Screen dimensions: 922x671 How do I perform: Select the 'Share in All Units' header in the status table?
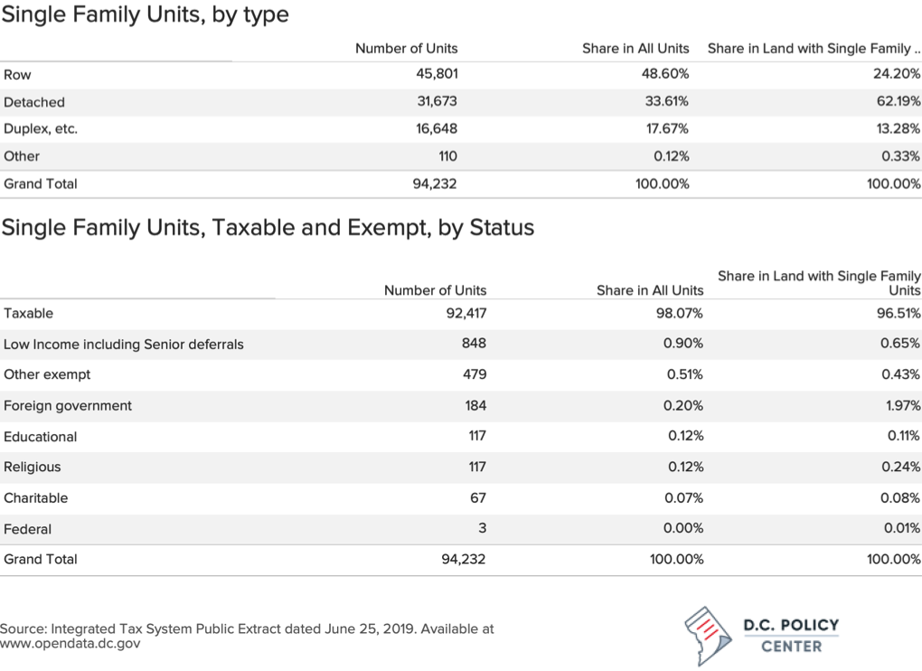tap(650, 290)
